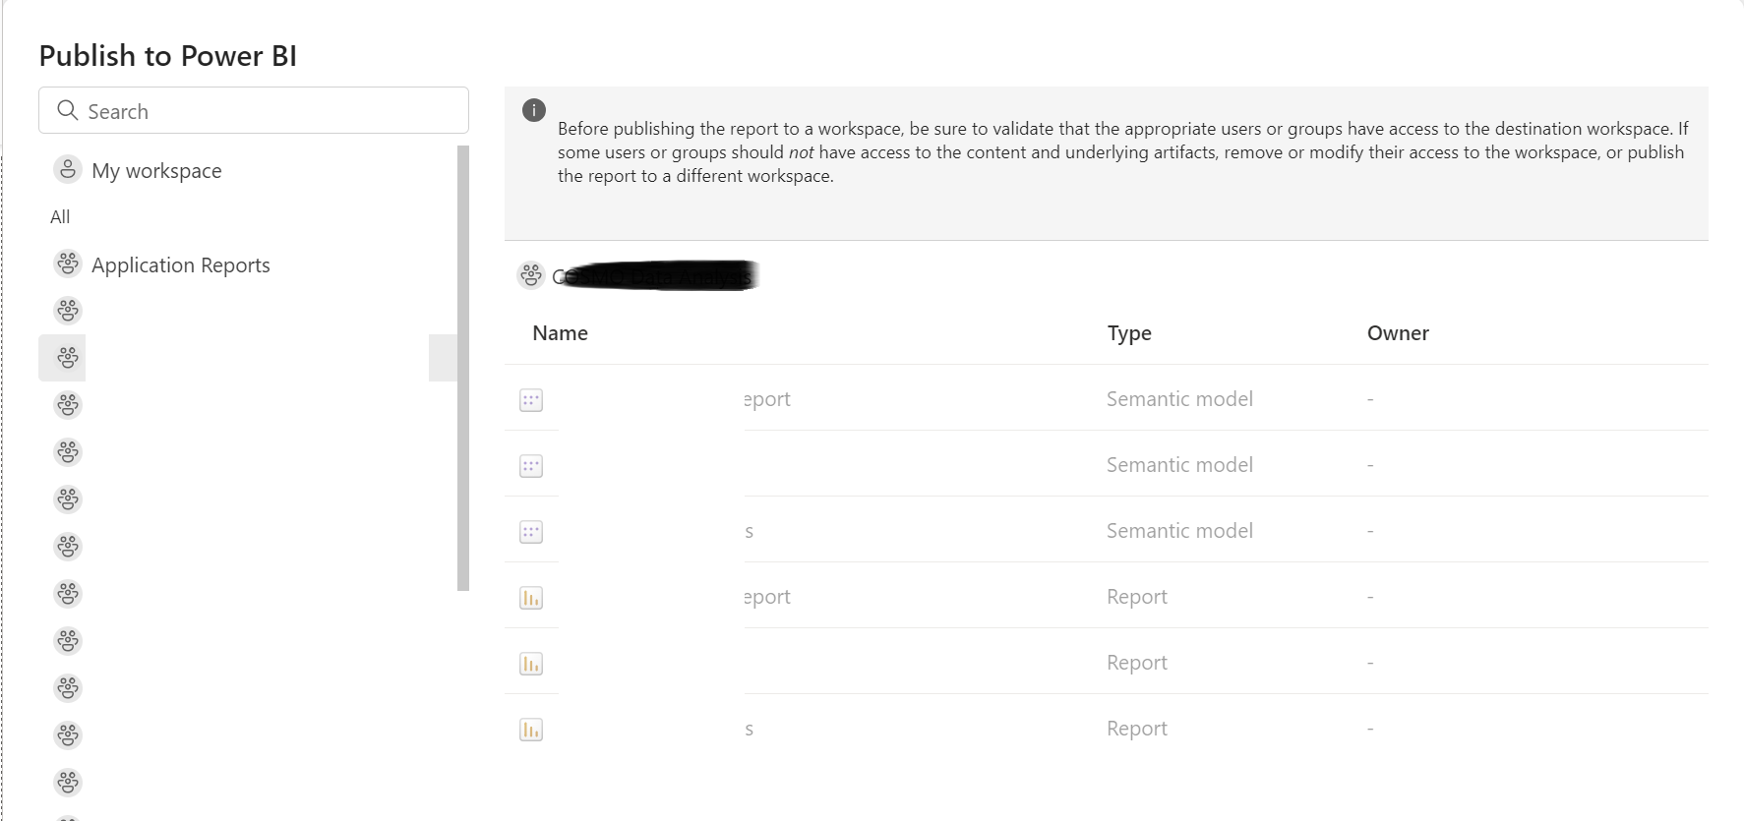Click the Application Reports workspace icon
The height and width of the screenshot is (821, 1744).
pos(67,264)
